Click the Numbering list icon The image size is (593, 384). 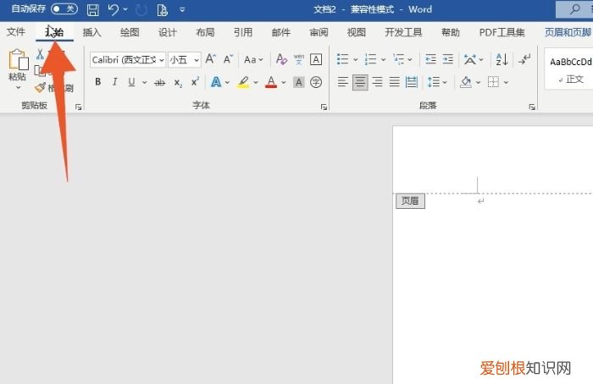tap(370, 59)
